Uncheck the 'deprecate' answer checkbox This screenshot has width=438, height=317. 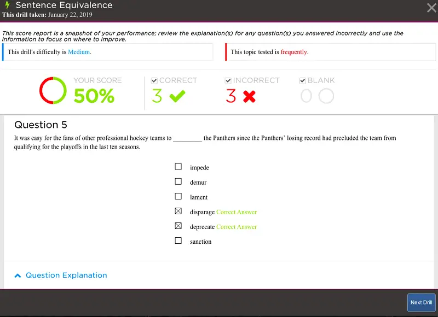click(178, 226)
